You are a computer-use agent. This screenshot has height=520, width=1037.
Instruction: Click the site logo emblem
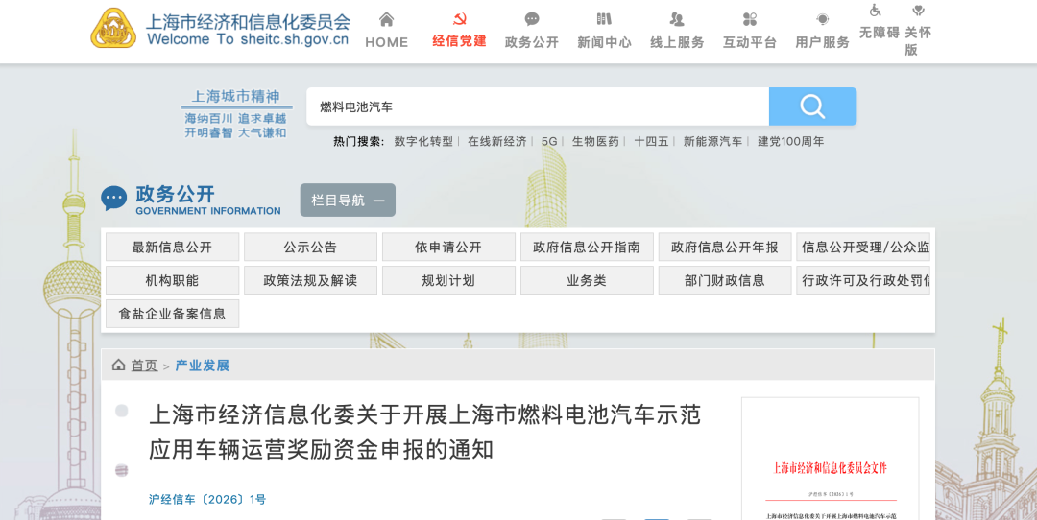(x=113, y=29)
